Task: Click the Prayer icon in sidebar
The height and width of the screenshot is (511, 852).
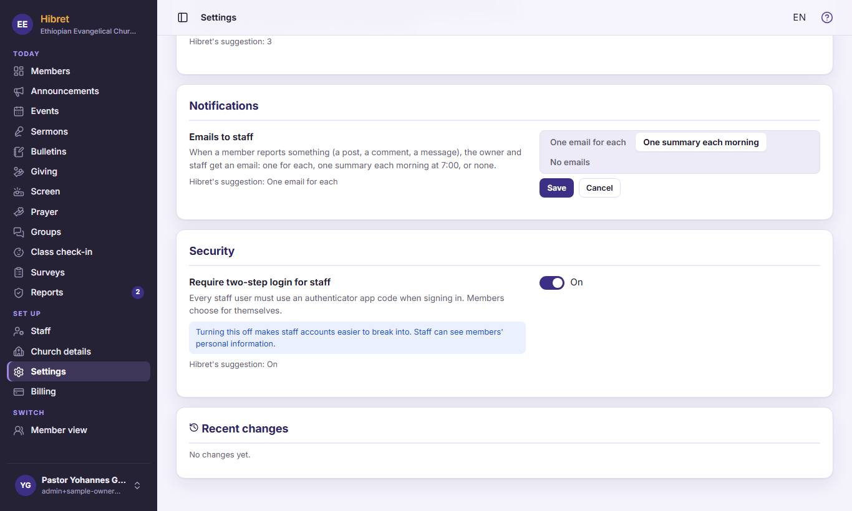Action: click(x=19, y=212)
